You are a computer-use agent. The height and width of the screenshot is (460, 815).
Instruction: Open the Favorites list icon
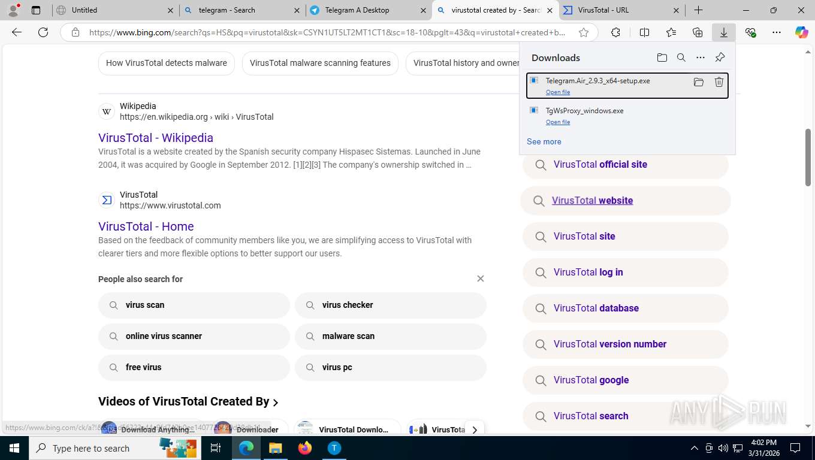pos(671,32)
